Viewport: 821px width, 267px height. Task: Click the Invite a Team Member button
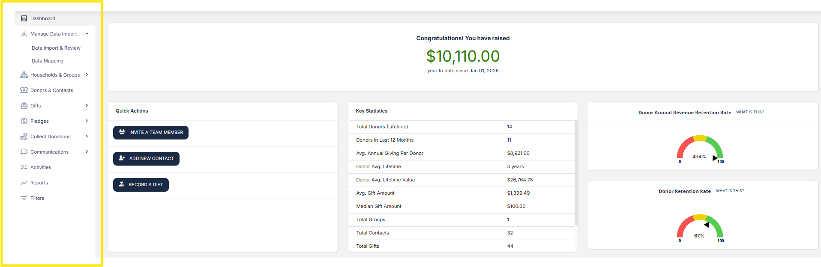click(x=151, y=133)
